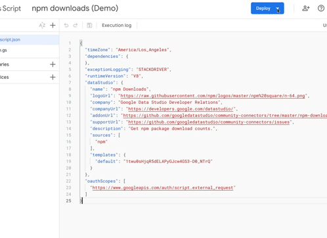
Task: Click the share project person icon
Action: pos(306,9)
